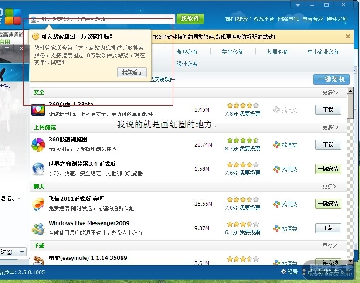Viewport: 360px width, 283px height.
Task: Click the star rating of 360桌面 1.3Beta
Action: pos(243,106)
